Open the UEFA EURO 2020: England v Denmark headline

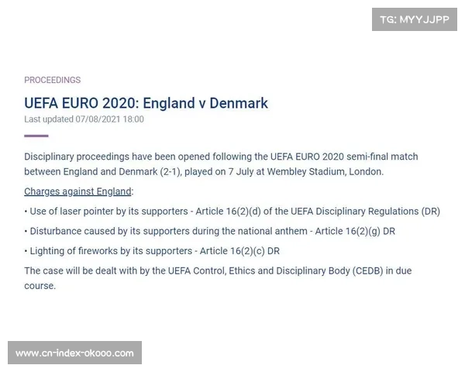[x=146, y=103]
